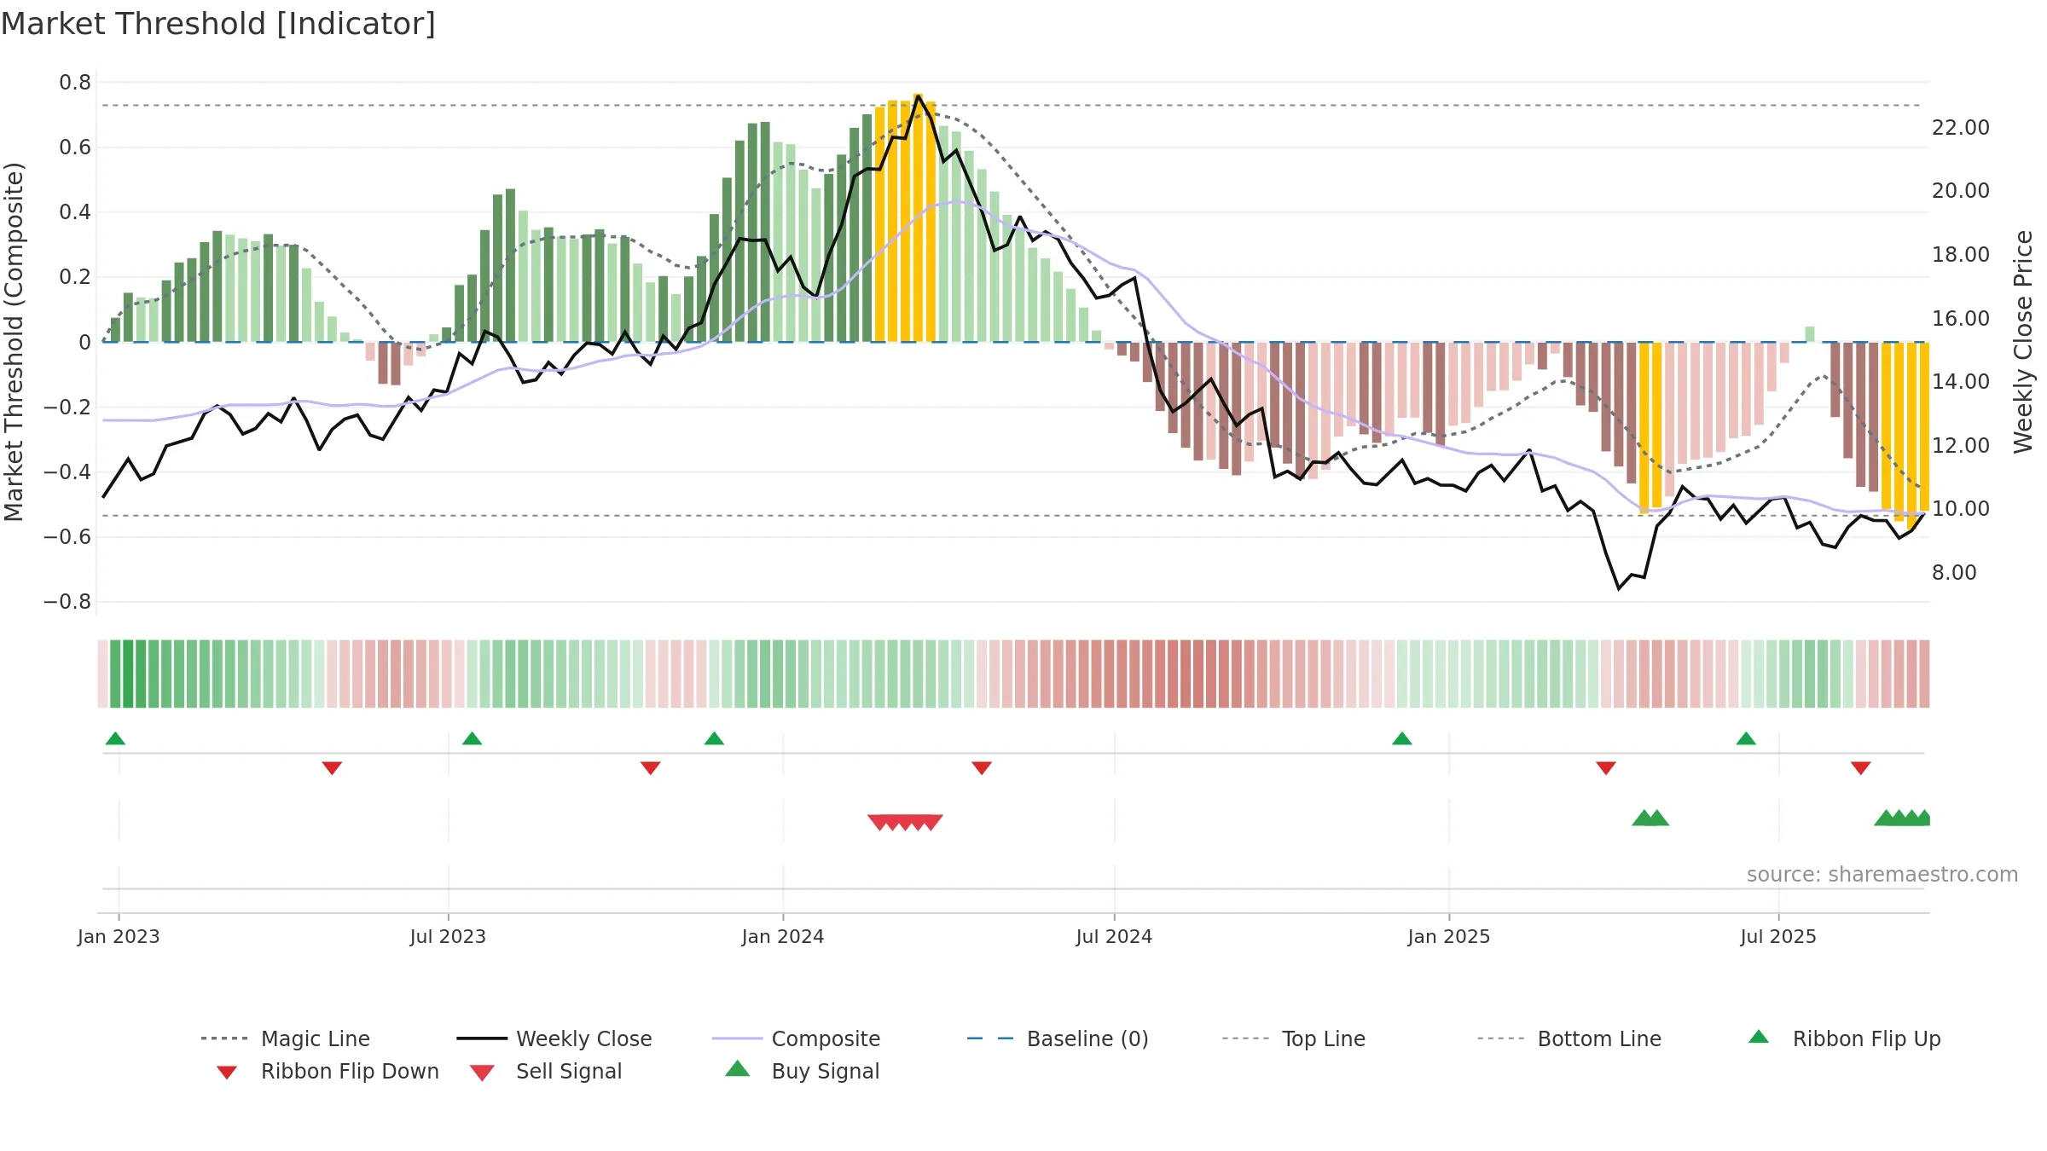
Task: Click the ribbon flip up marker just before Jul 2025
Action: [1746, 738]
